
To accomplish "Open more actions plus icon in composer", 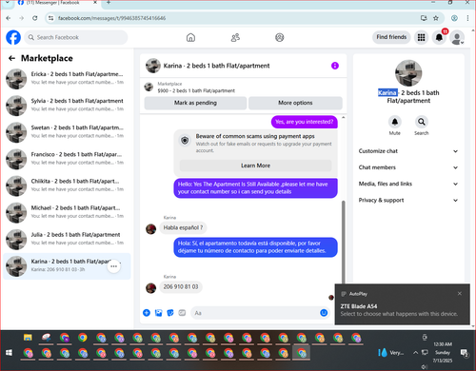I will click(147, 313).
